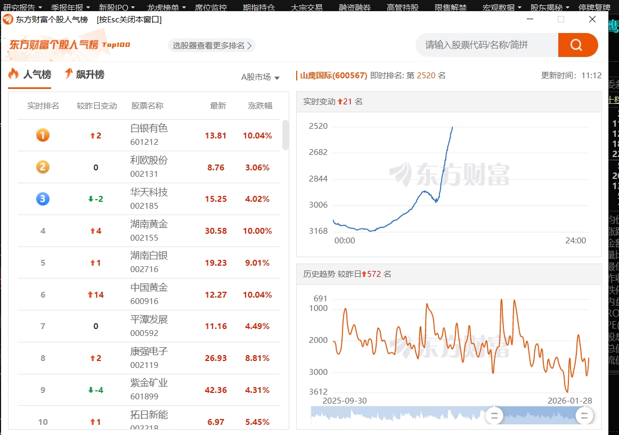Select the 大宗交易 menu item
Screen dimensions: 619x435
(307, 7)
